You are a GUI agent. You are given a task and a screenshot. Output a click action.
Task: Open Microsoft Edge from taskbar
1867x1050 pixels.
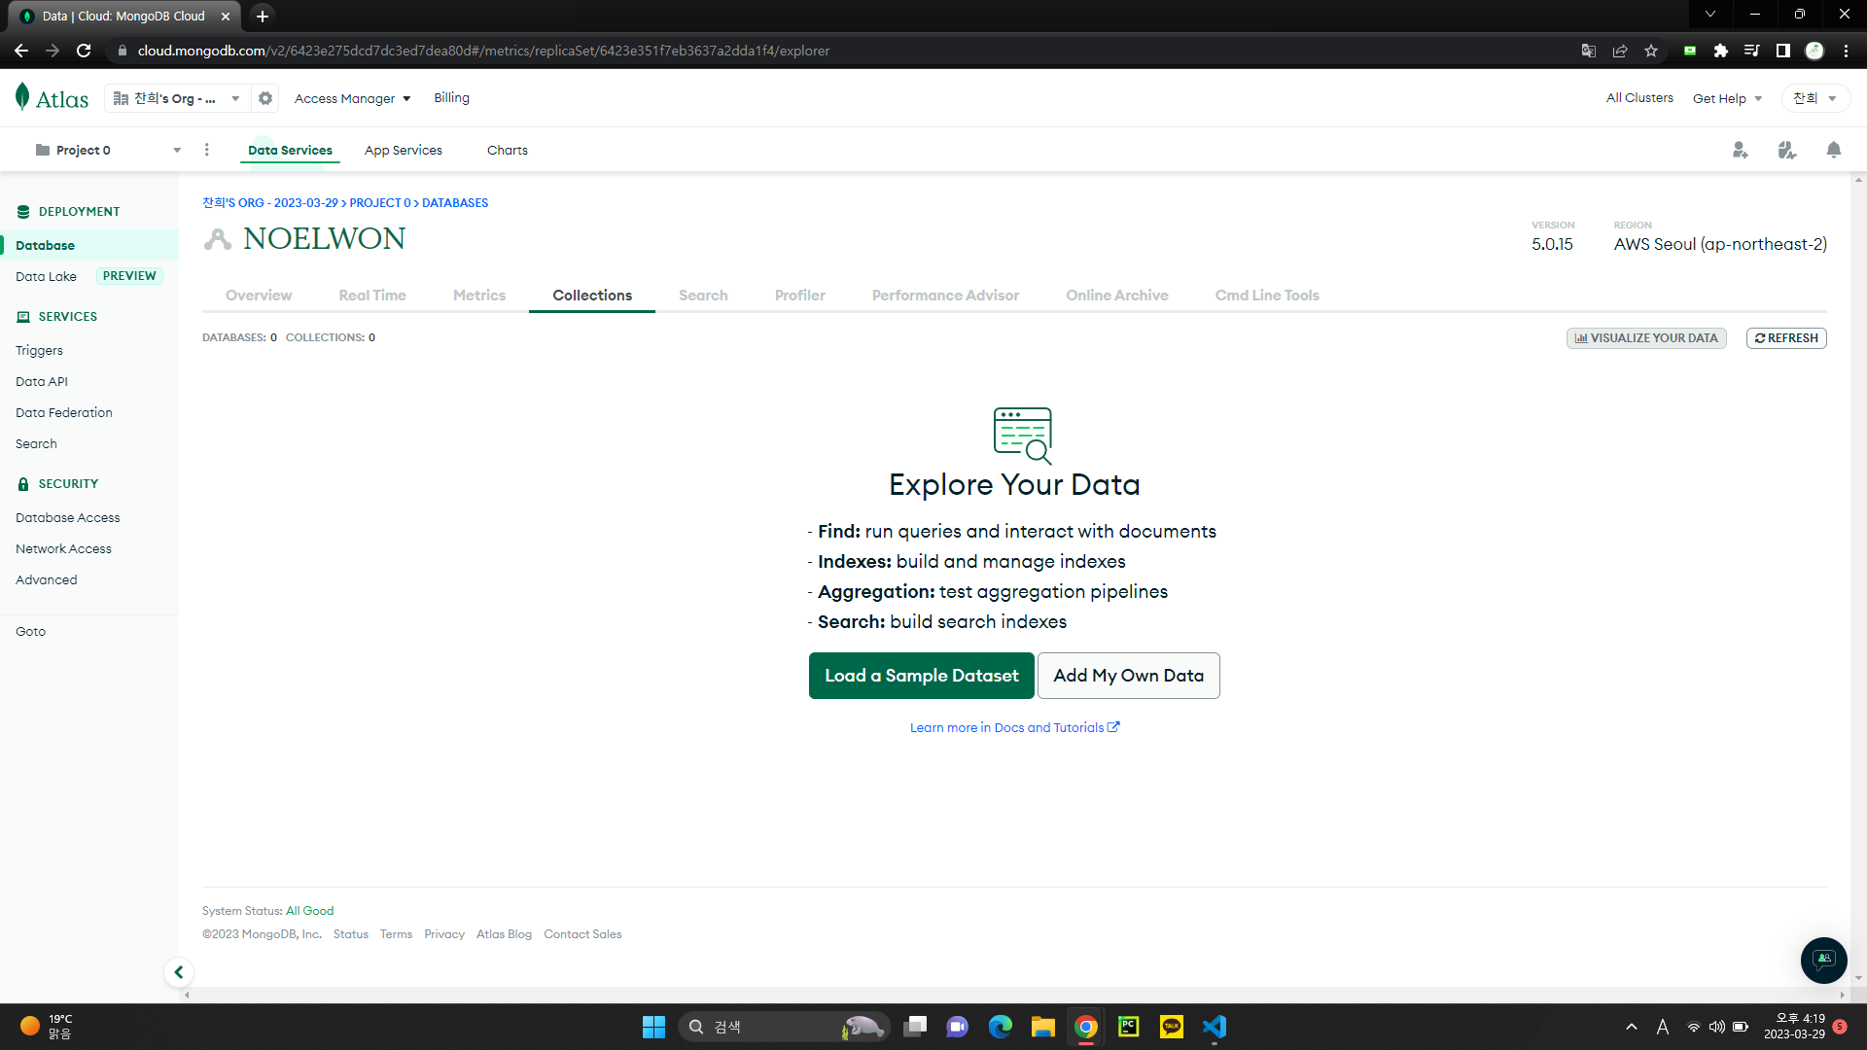[x=1001, y=1027]
